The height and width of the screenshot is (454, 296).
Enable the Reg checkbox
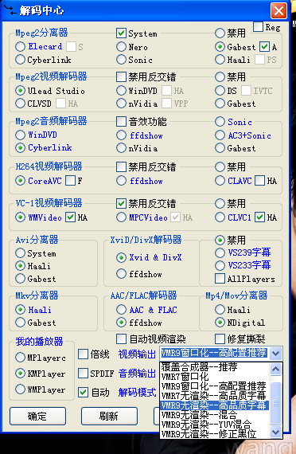pyautogui.click(x=258, y=27)
